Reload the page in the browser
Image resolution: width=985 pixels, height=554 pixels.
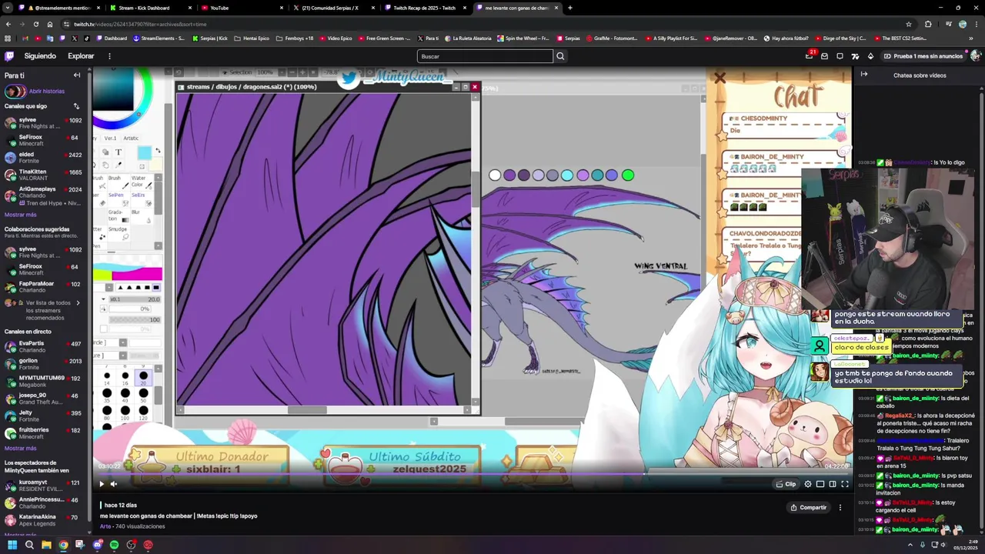tap(36, 24)
